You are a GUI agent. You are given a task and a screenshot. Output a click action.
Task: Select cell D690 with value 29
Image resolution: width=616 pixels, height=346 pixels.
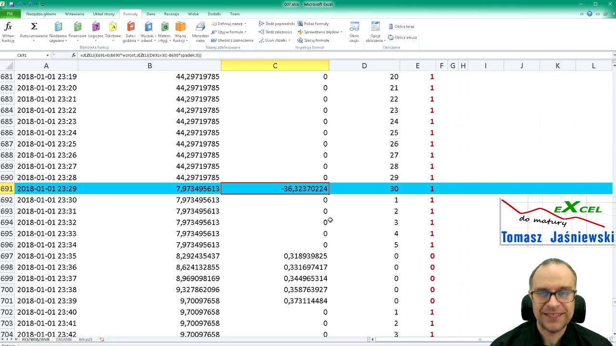[x=364, y=177]
